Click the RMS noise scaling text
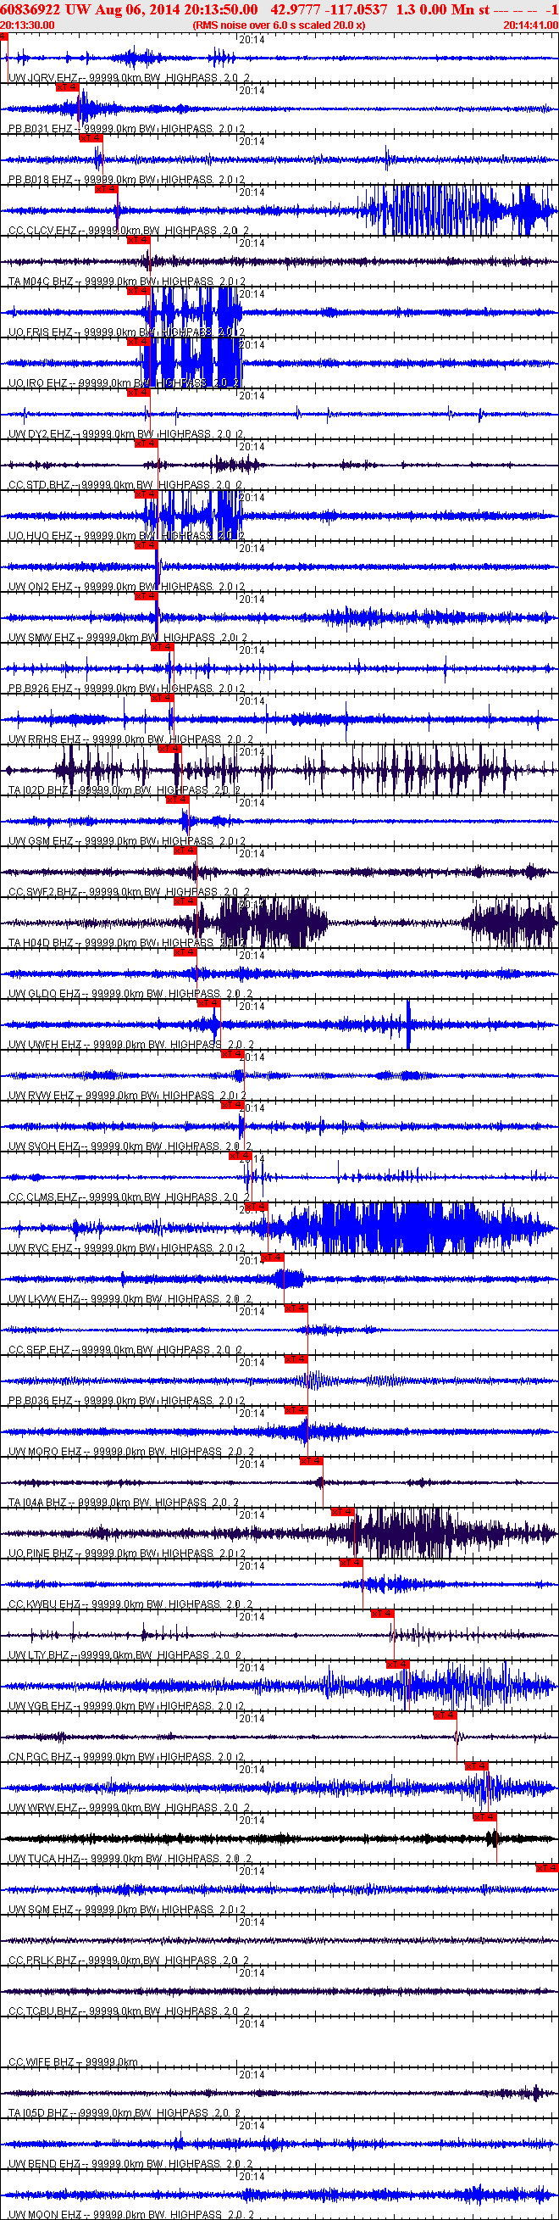 click(x=279, y=25)
